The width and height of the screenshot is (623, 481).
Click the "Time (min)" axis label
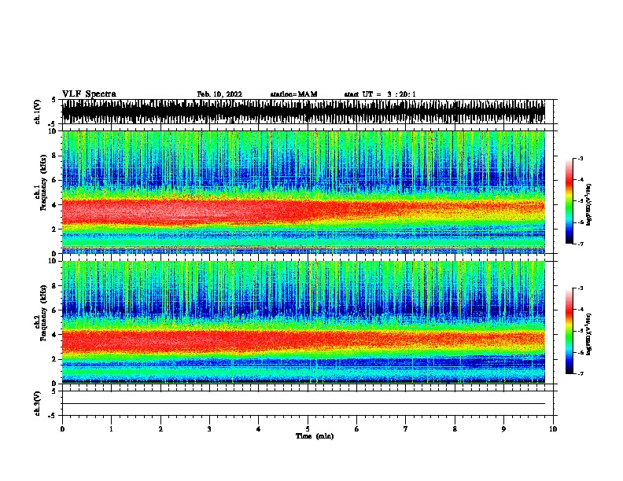point(315,436)
